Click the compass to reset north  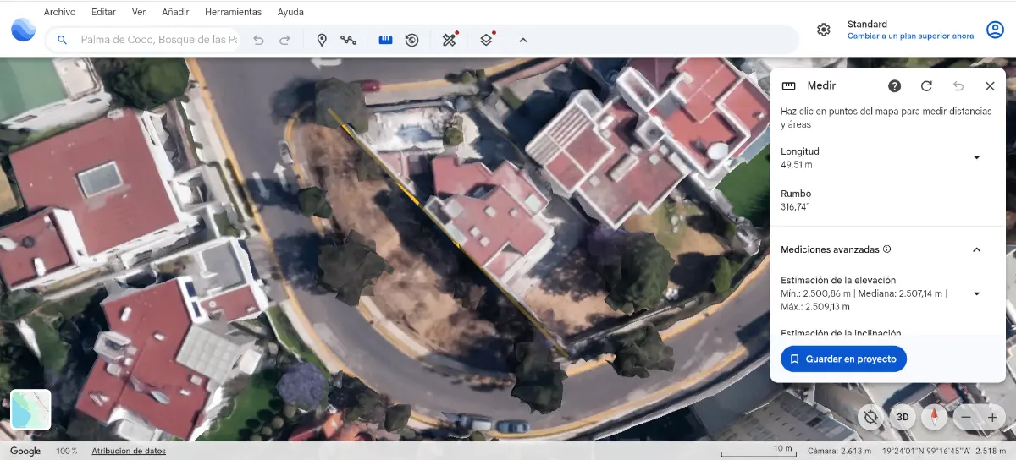click(935, 417)
